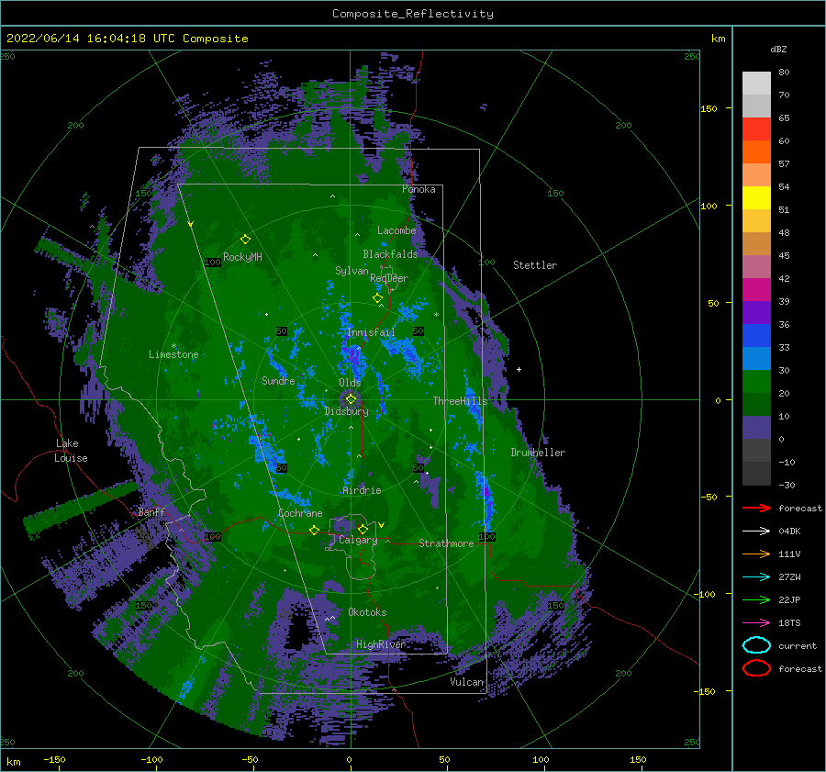Select the orange 60–57 dBZ color swatch
Viewport: 826px width, 772px height.
coord(756,152)
